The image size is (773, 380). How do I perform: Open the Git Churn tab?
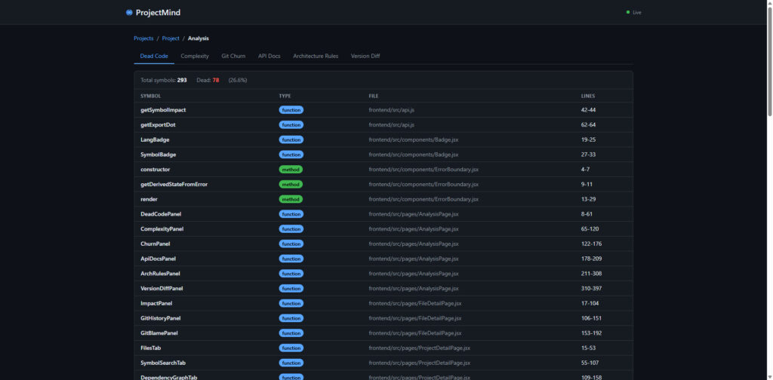pos(233,56)
